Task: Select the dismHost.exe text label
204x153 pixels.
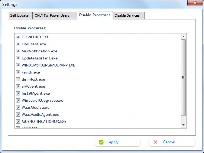Action: tap(34, 79)
